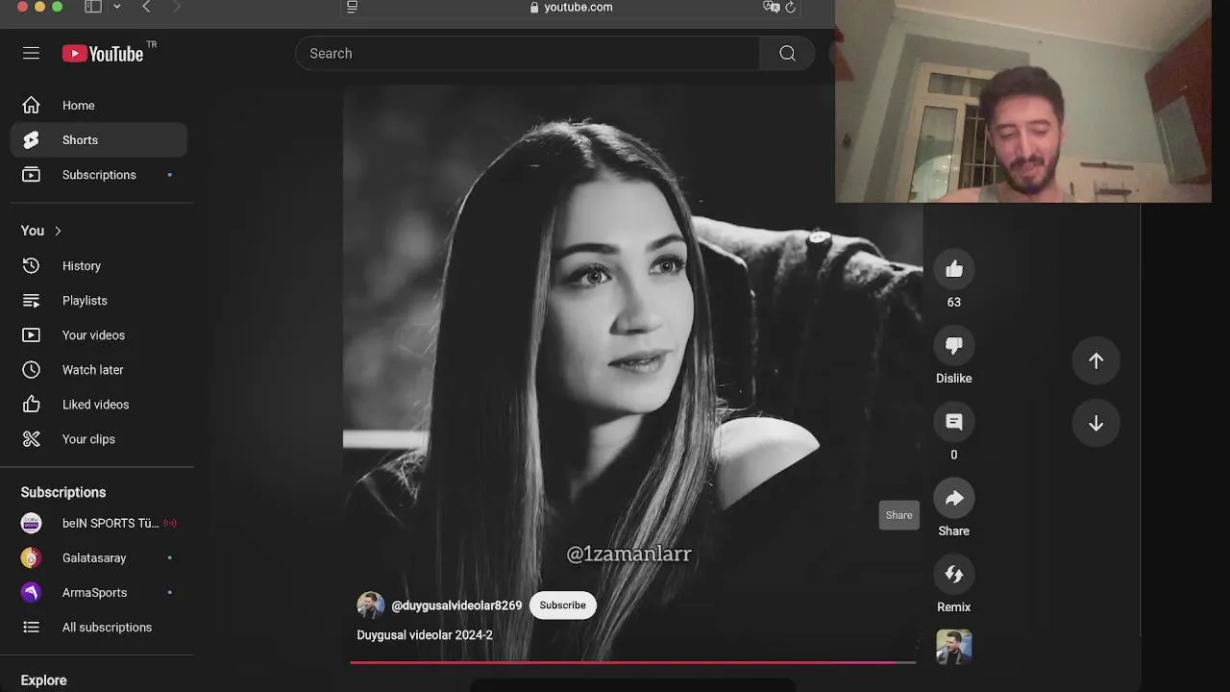
Task: Click the Duygusal videolar 2024-2 title
Action: (x=425, y=635)
